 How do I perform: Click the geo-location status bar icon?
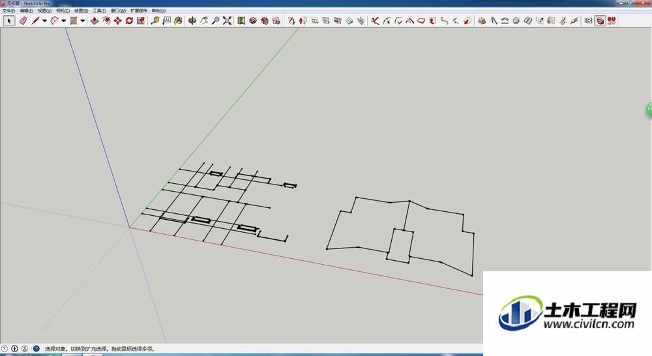(x=5, y=349)
